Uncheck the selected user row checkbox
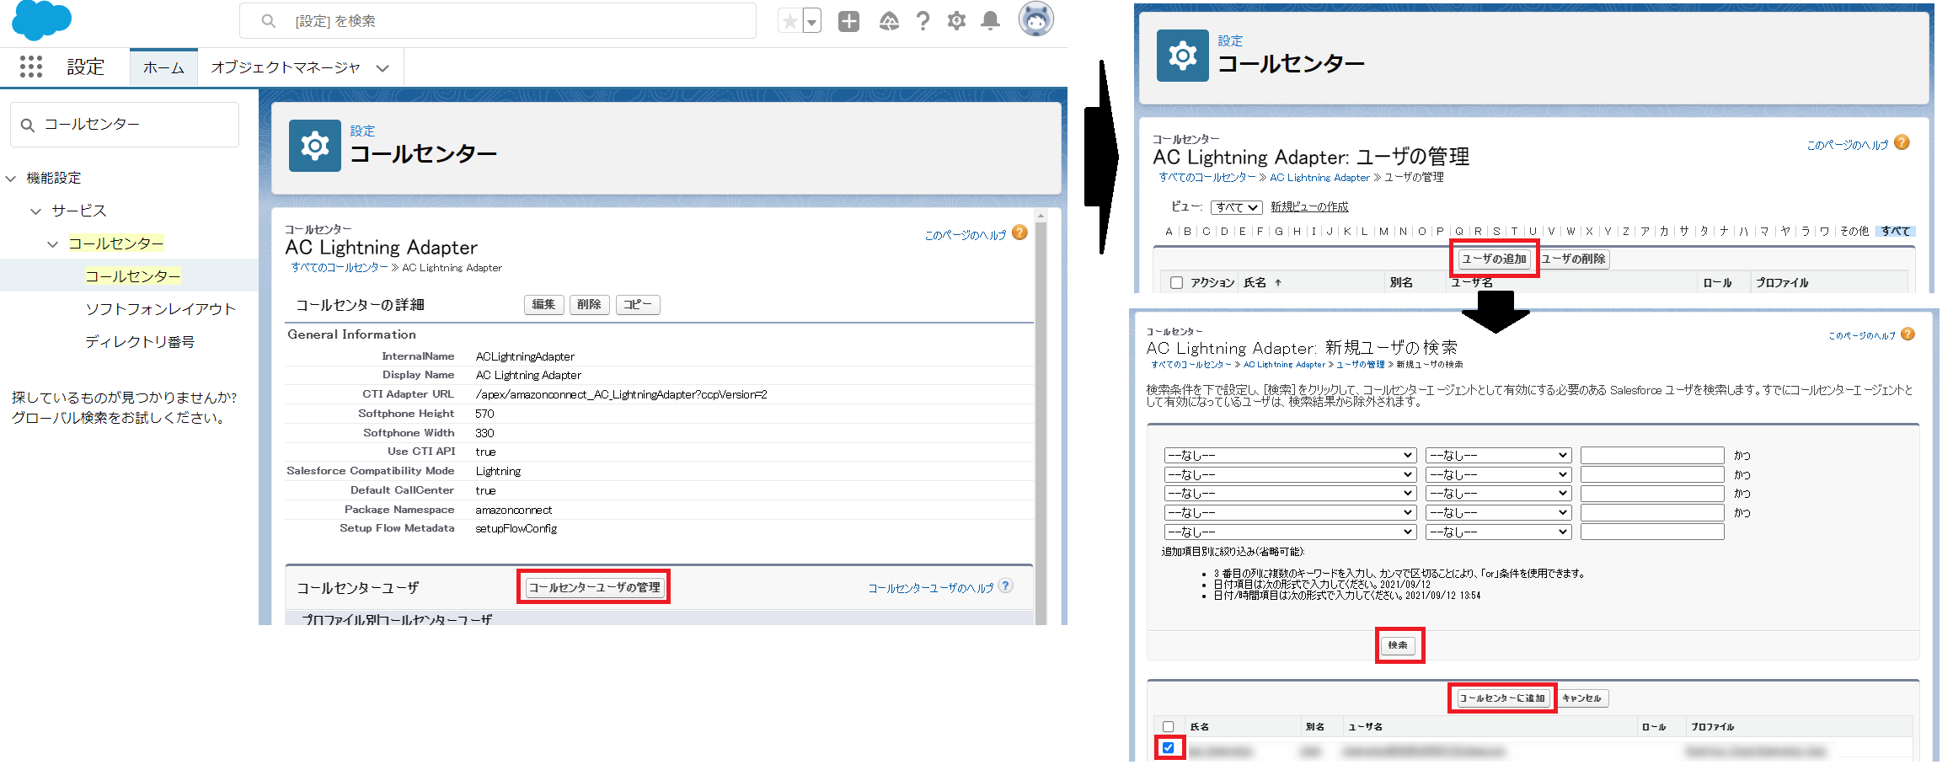This screenshot has width=1953, height=770. point(1168,748)
